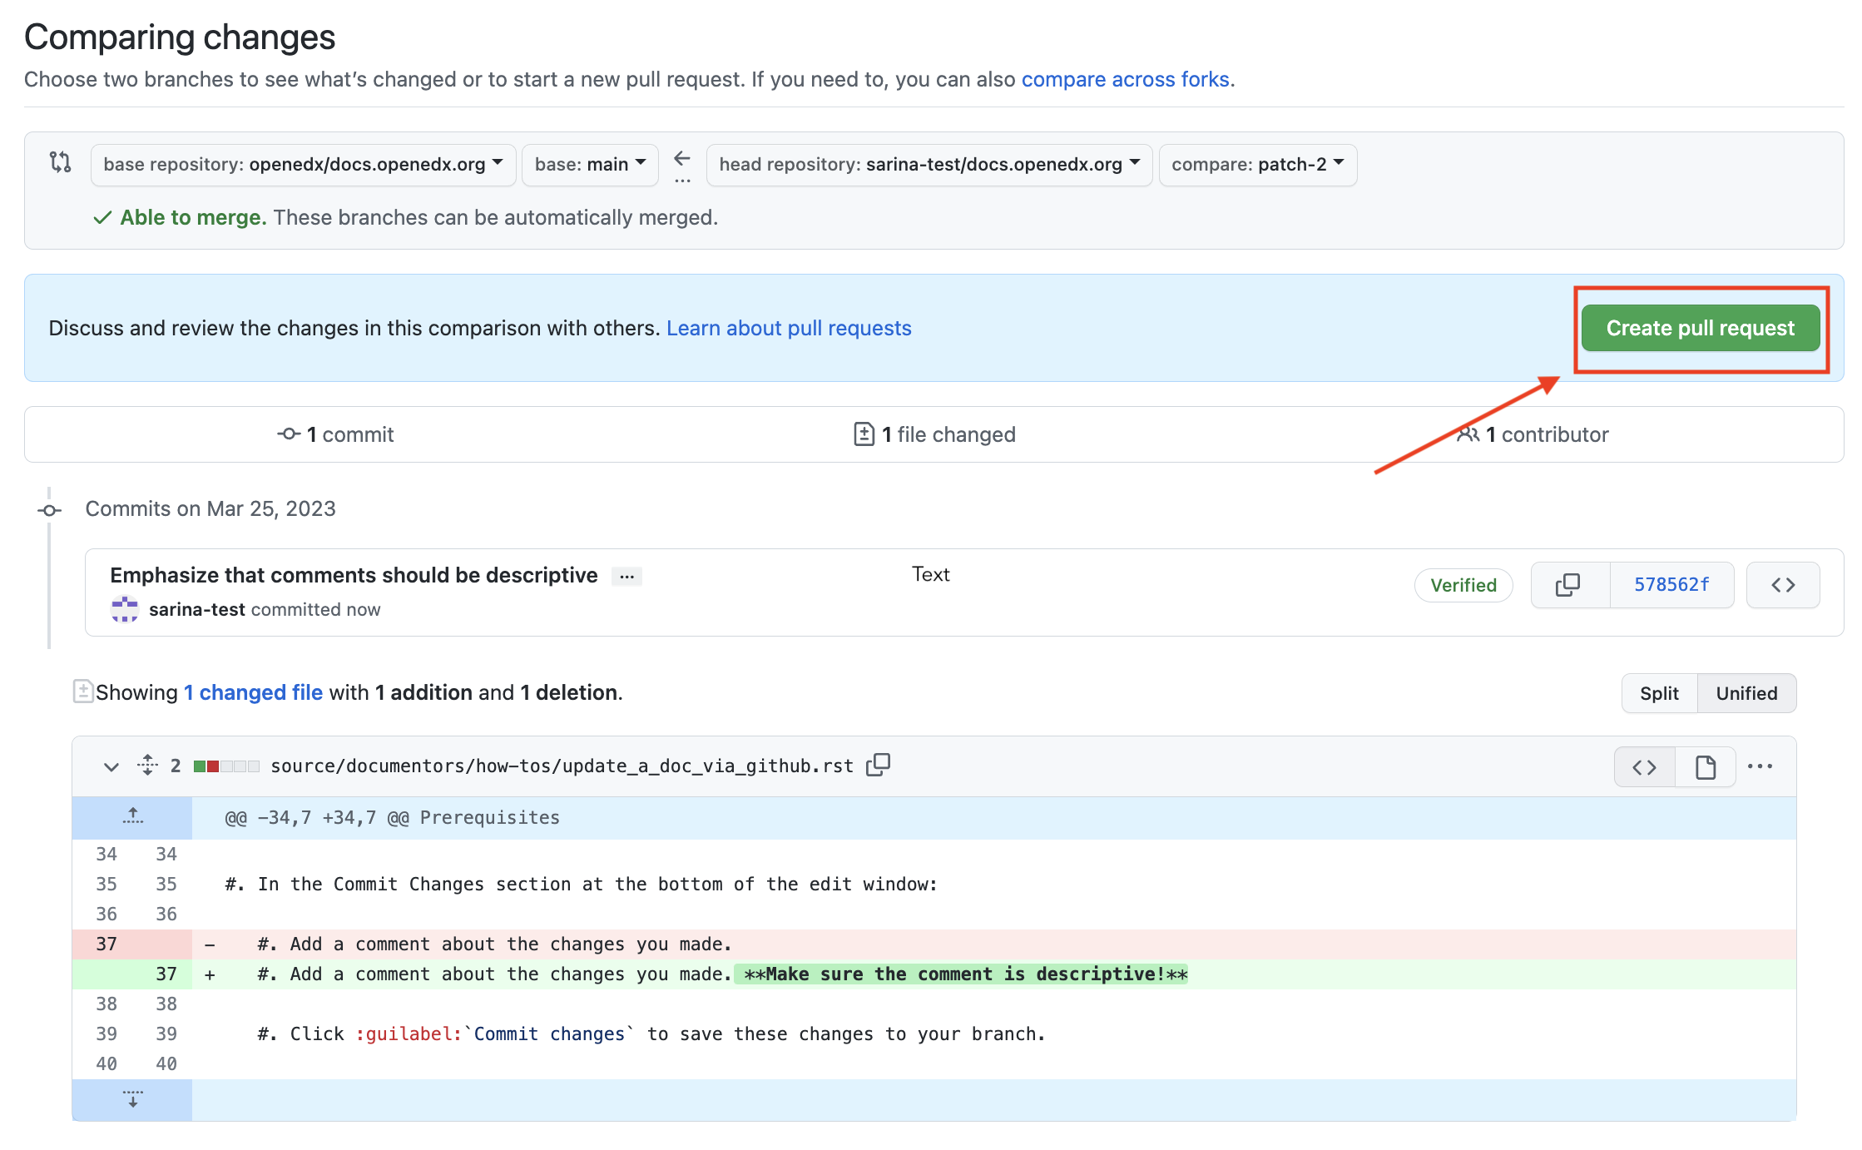Copy the full commit SHA icon
The width and height of the screenshot is (1862, 1150).
coord(1568,585)
